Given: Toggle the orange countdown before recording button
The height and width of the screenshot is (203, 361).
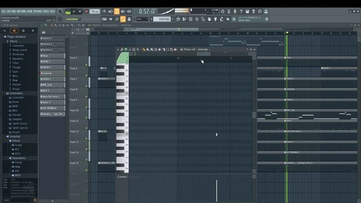Looking at the screenshot, I should click(x=117, y=11).
